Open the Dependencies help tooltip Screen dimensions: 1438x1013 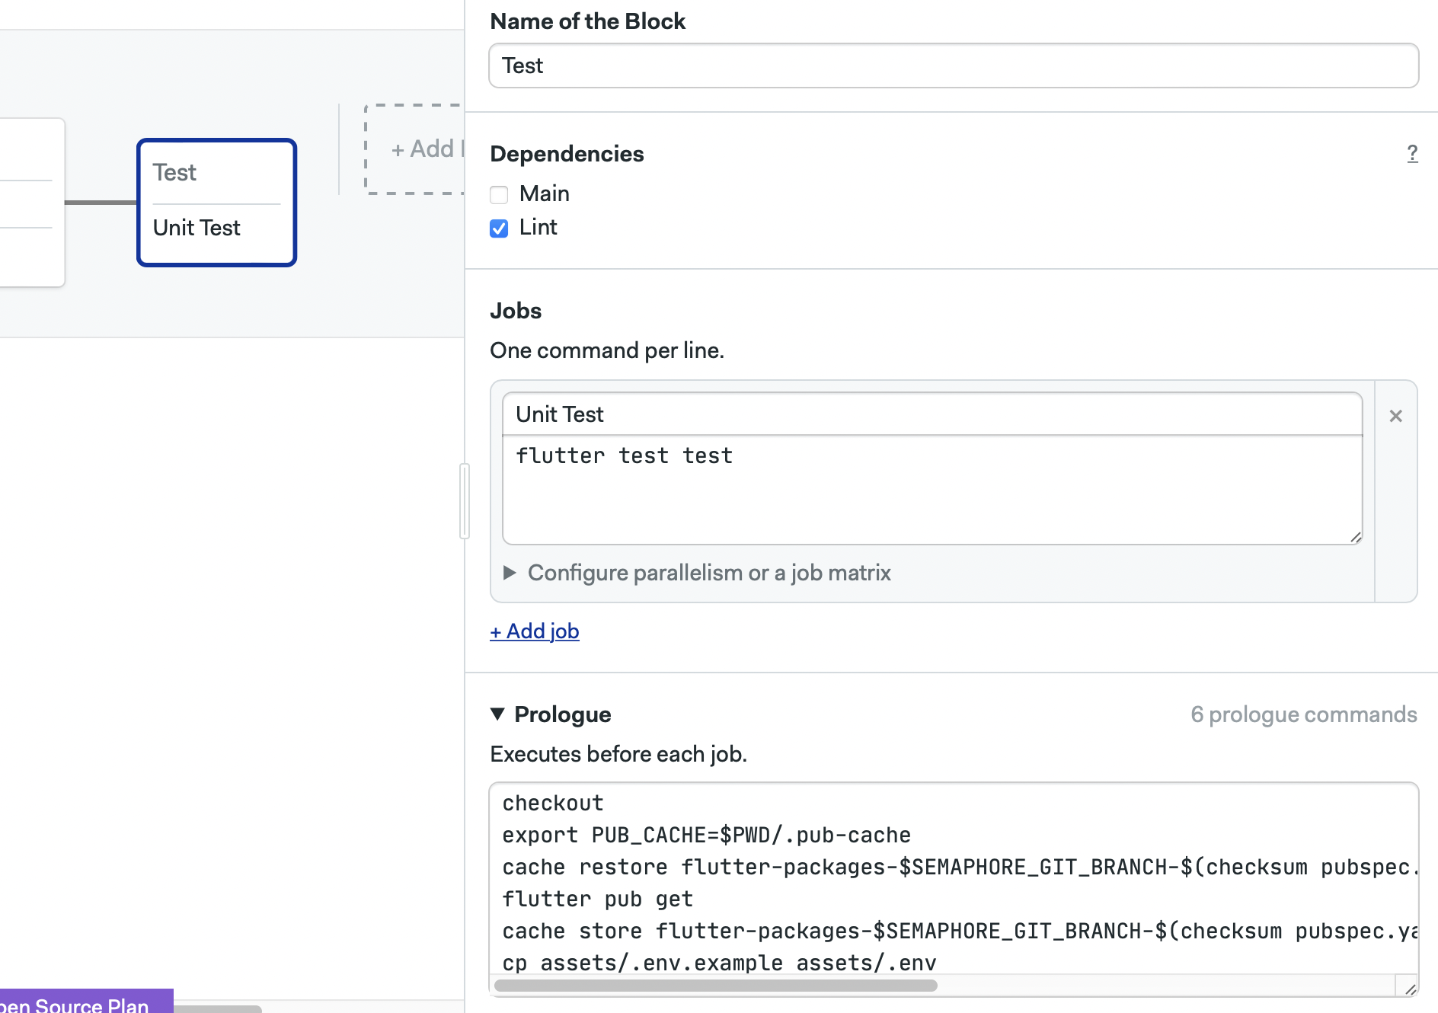pos(1413,154)
